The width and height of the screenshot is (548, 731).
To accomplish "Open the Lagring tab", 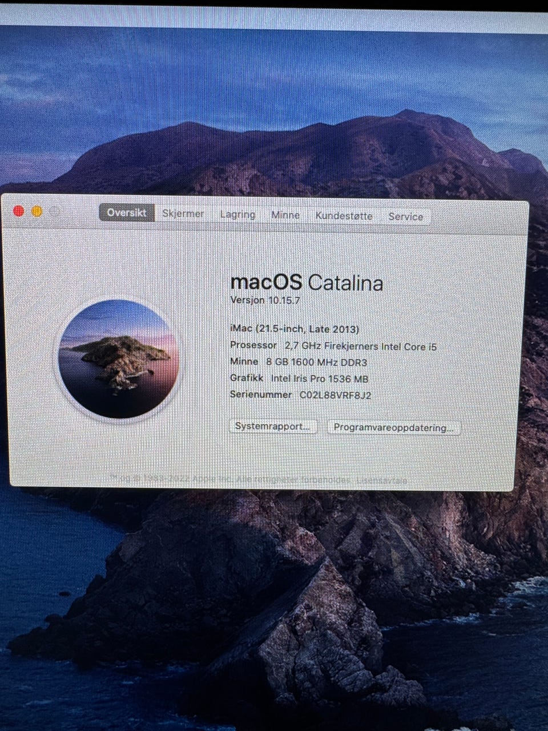I will (x=237, y=215).
